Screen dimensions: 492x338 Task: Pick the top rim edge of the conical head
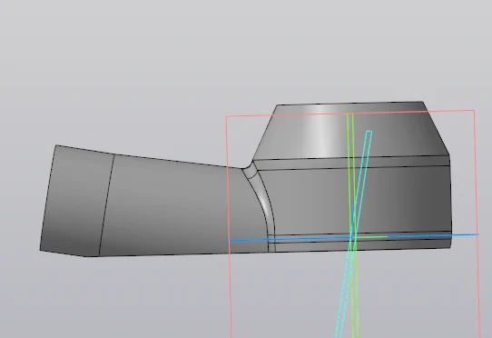pyautogui.click(x=349, y=103)
